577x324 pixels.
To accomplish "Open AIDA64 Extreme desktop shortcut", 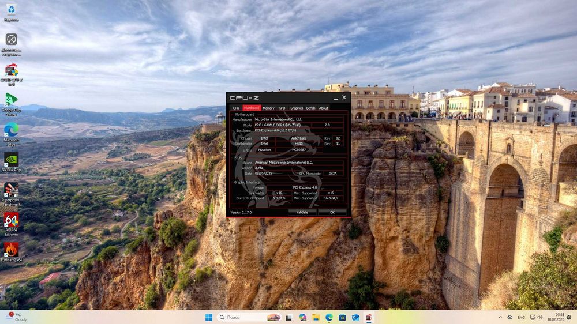I will [x=12, y=224].
